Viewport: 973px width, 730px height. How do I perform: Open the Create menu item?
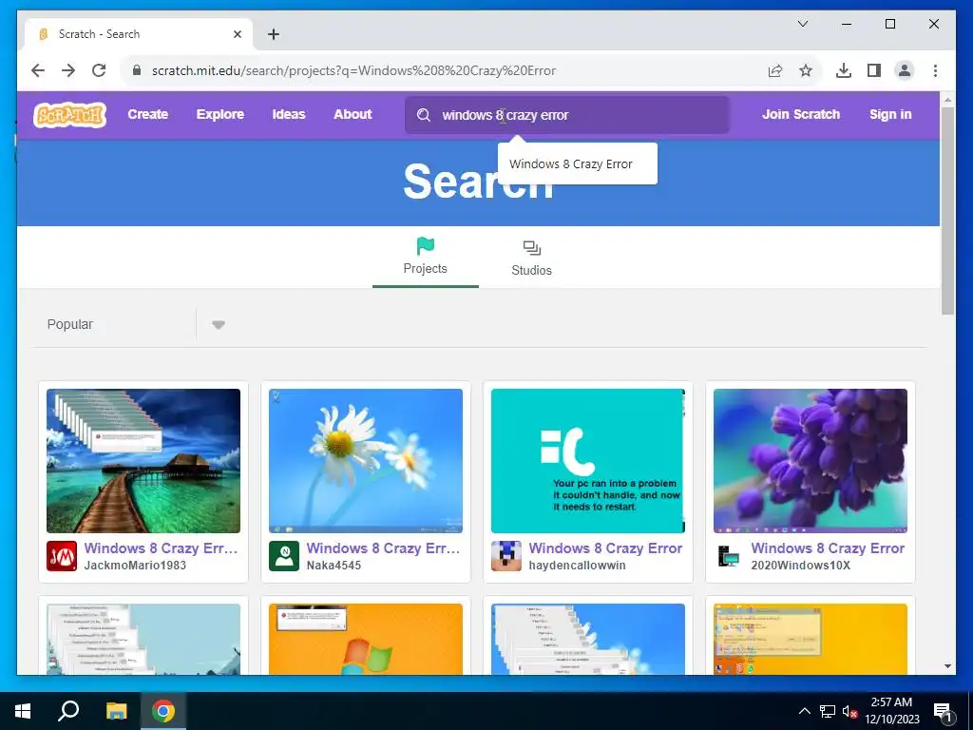pyautogui.click(x=147, y=114)
